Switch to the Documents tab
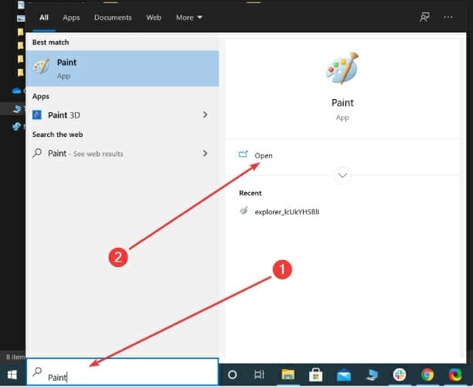 pyautogui.click(x=113, y=18)
